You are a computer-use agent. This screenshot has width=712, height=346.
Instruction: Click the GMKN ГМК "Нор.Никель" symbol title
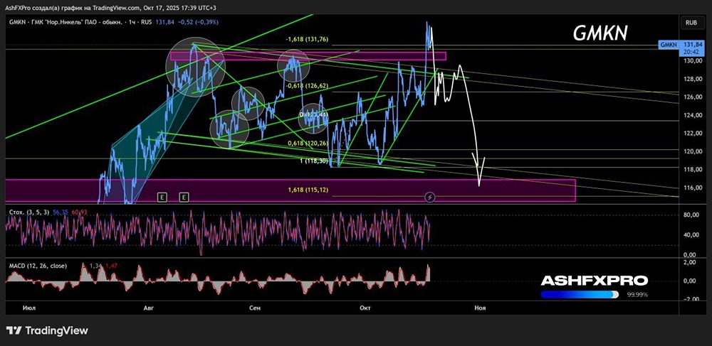point(78,22)
